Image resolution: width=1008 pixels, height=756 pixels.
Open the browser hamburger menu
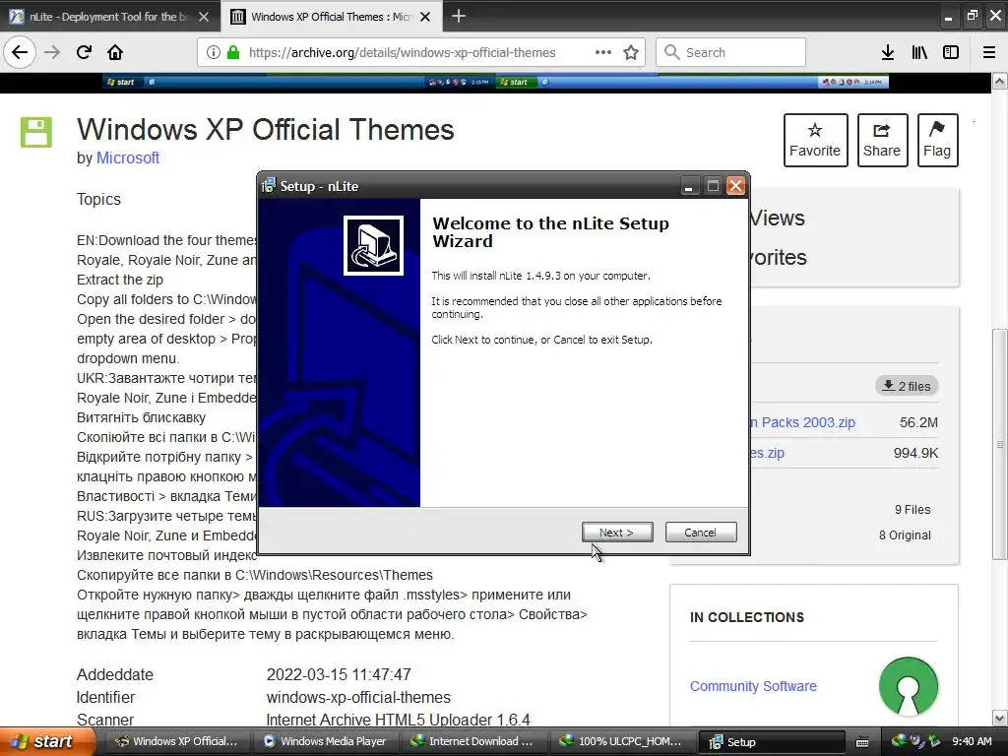tap(989, 53)
